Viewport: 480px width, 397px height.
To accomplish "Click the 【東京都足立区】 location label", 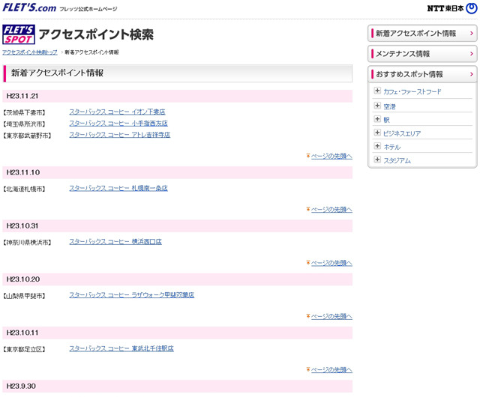I will coord(24,349).
